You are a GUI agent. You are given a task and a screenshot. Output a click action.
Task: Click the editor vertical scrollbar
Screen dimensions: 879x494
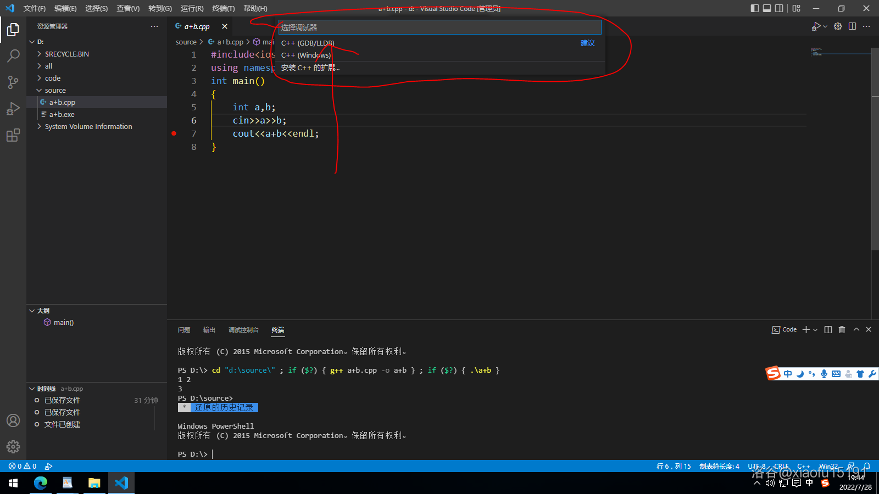[x=875, y=148]
